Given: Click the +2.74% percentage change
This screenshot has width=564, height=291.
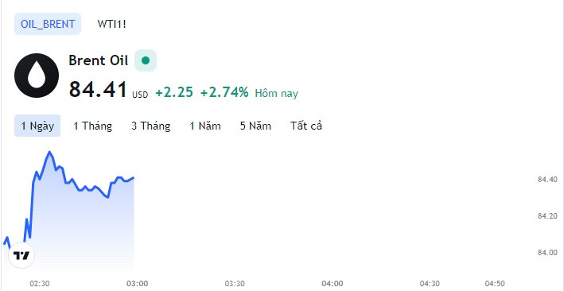Looking at the screenshot, I should 224,92.
